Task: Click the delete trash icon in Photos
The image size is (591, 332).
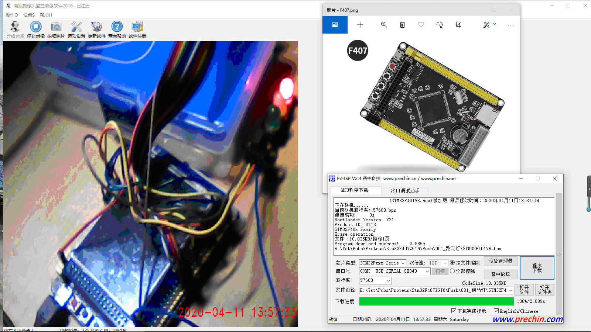Action: [403, 25]
